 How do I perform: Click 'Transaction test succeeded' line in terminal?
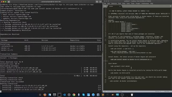click(x=12, y=82)
